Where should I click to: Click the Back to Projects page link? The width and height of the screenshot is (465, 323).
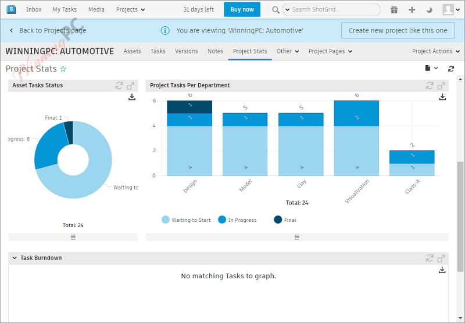point(52,31)
